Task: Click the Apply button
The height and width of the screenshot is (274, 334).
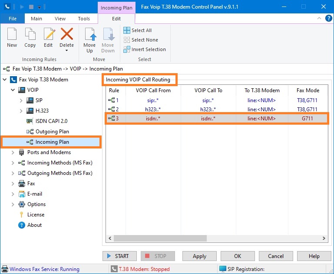Action: (199, 256)
